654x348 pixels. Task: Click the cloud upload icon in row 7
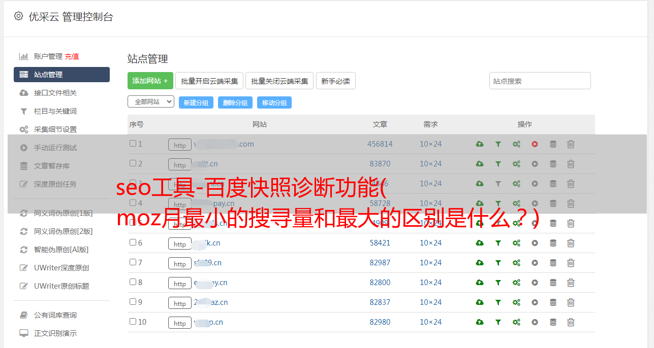(480, 263)
